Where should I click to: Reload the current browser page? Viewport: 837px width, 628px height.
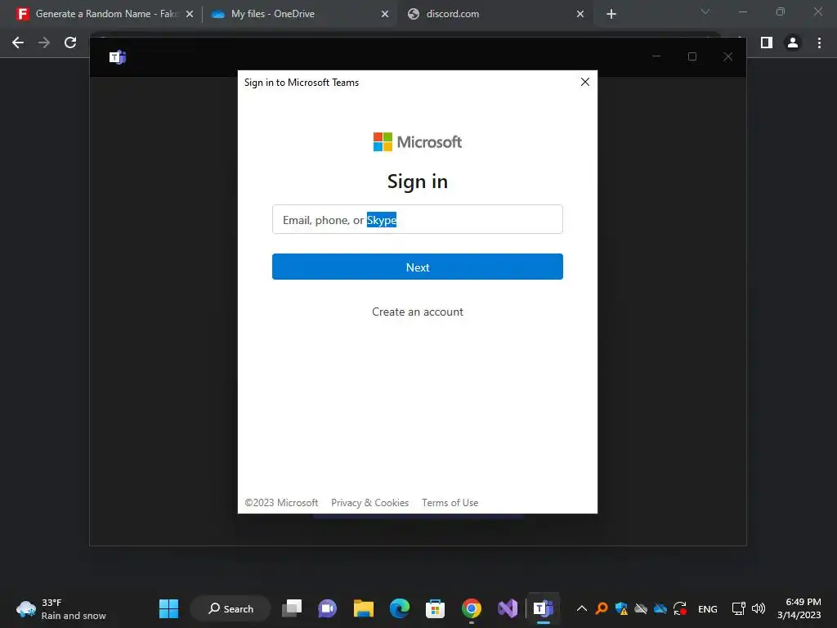(70, 43)
